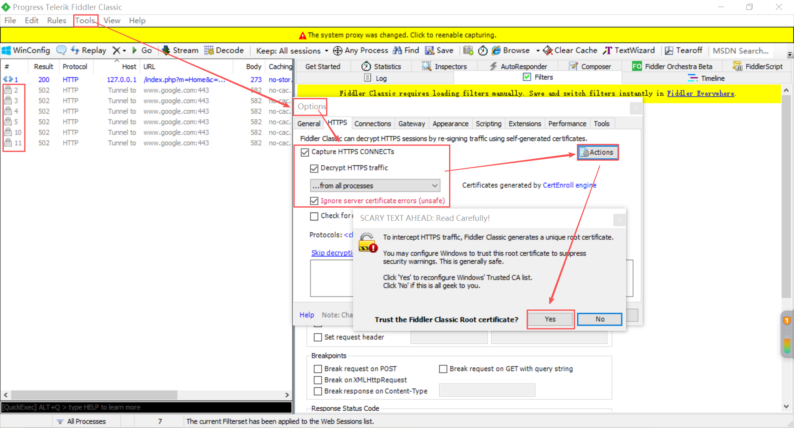Replay the selected sessions
Viewport: 794px width, 428px height.
click(88, 50)
